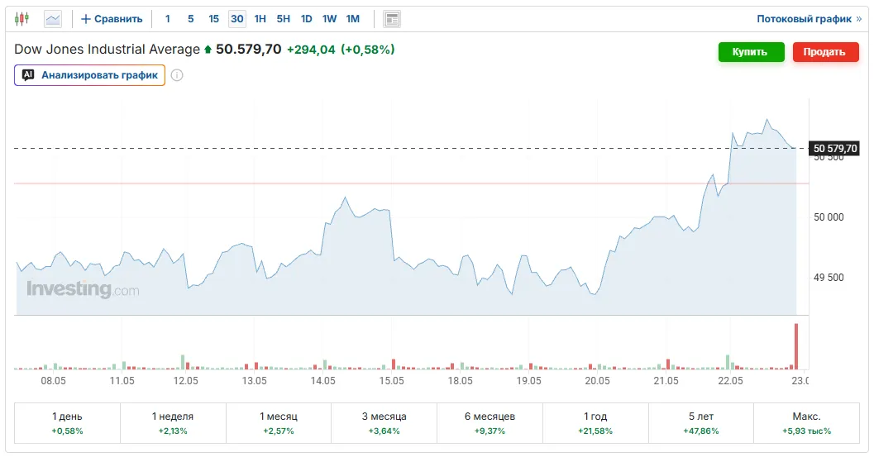Click the 22.05 date label
Screen dimensions: 874x457
pos(730,381)
